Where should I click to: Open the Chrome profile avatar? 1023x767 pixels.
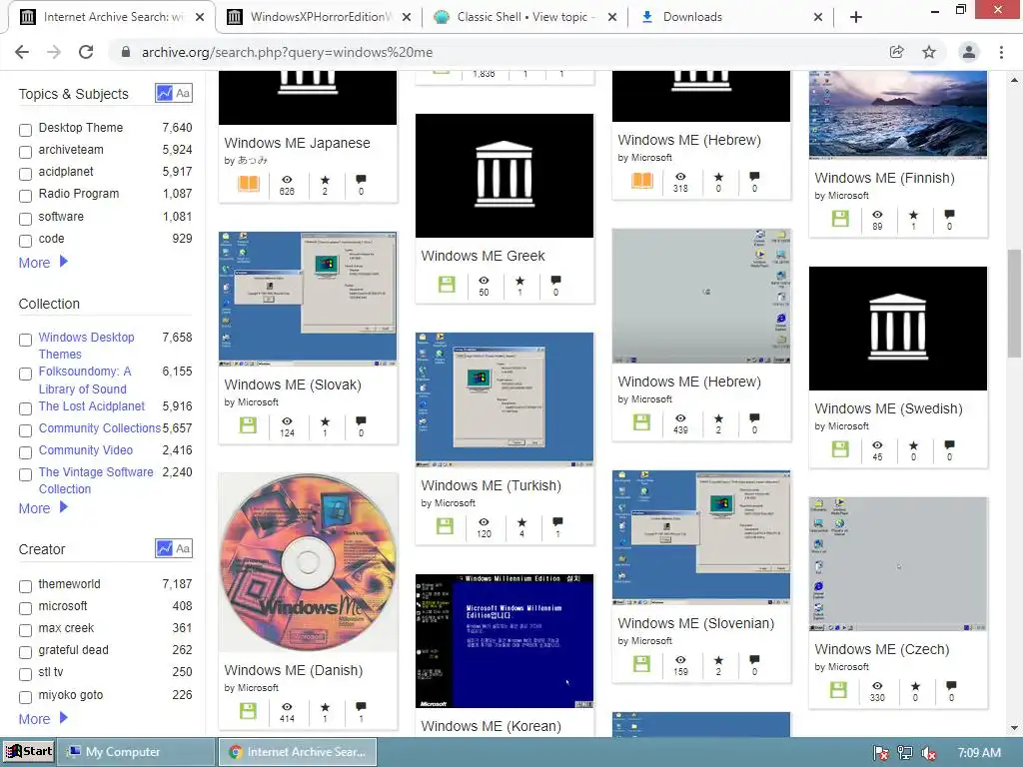point(969,52)
